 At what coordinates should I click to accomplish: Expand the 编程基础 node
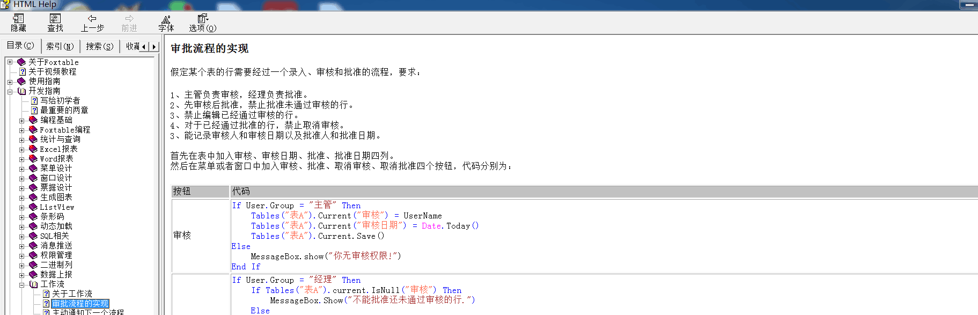coord(21,120)
